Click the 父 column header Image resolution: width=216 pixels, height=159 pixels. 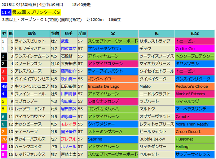[x=113, y=33]
